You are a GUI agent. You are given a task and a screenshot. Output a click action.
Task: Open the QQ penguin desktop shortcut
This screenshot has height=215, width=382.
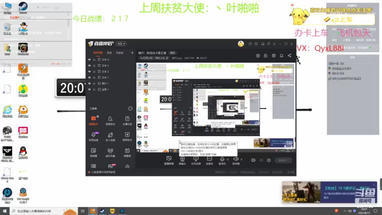23,153
